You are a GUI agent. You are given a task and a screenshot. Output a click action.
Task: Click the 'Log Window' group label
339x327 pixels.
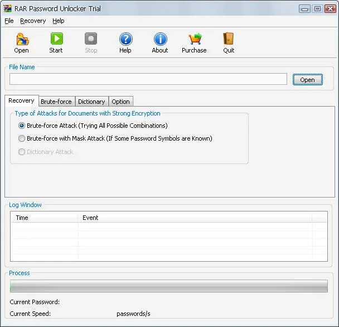25,205
